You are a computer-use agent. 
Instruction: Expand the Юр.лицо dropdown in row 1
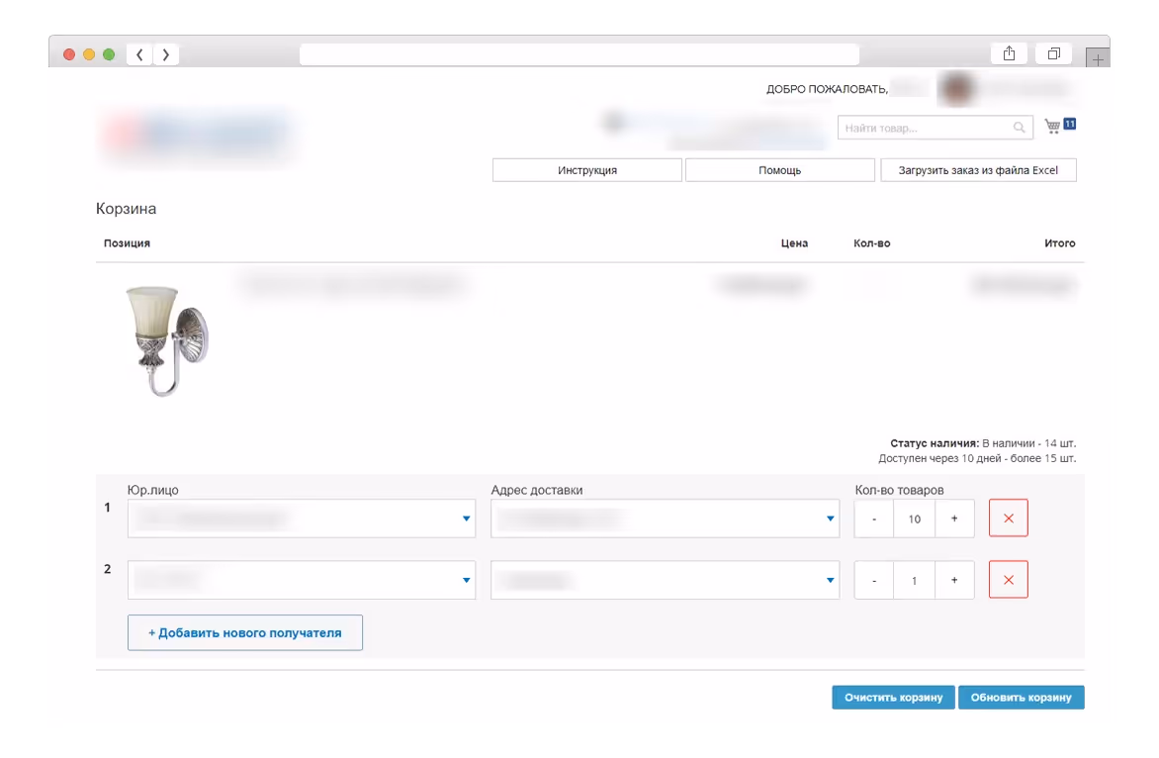(301, 519)
